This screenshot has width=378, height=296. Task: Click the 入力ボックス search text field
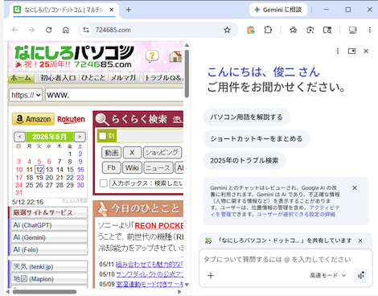(146, 183)
